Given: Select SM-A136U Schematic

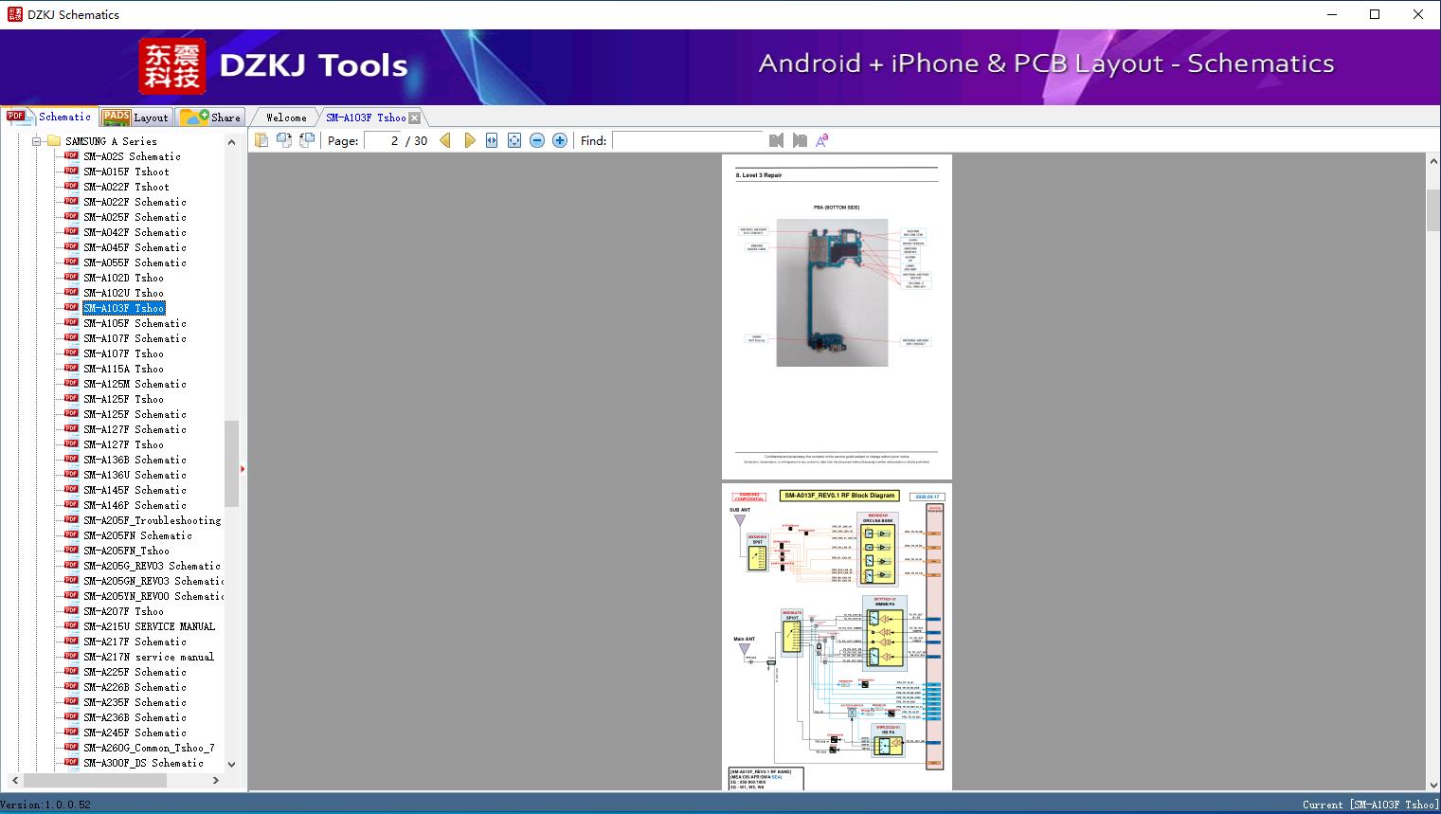Looking at the screenshot, I should (x=135, y=475).
